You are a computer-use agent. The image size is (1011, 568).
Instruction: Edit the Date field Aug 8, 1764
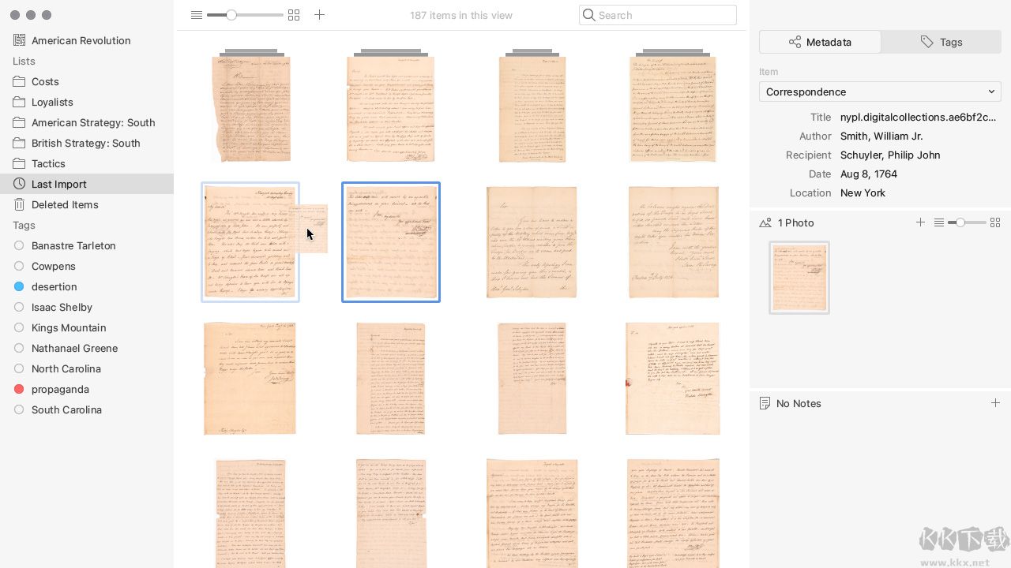[x=868, y=174]
